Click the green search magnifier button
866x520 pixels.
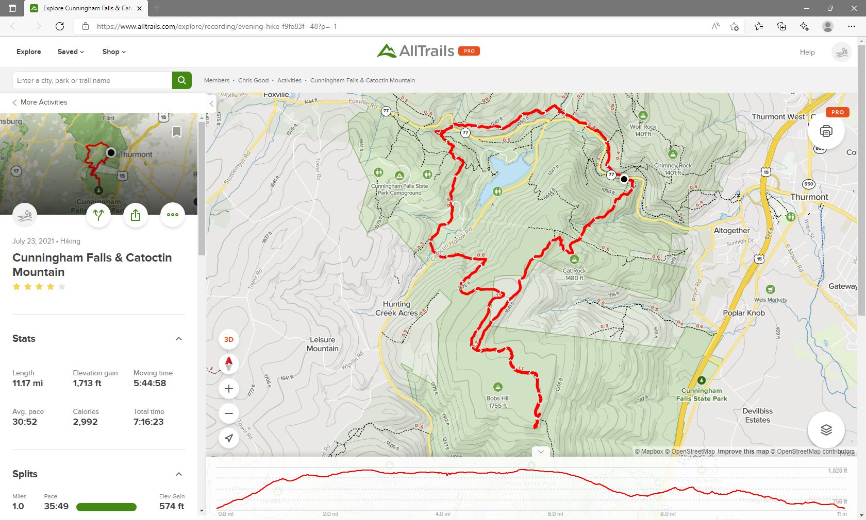(181, 80)
